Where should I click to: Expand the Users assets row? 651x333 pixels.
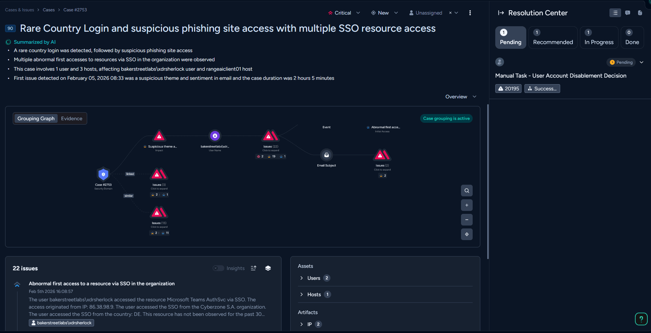coord(385,278)
